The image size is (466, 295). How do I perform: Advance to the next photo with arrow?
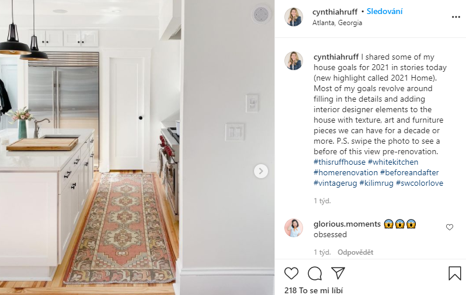(x=261, y=171)
